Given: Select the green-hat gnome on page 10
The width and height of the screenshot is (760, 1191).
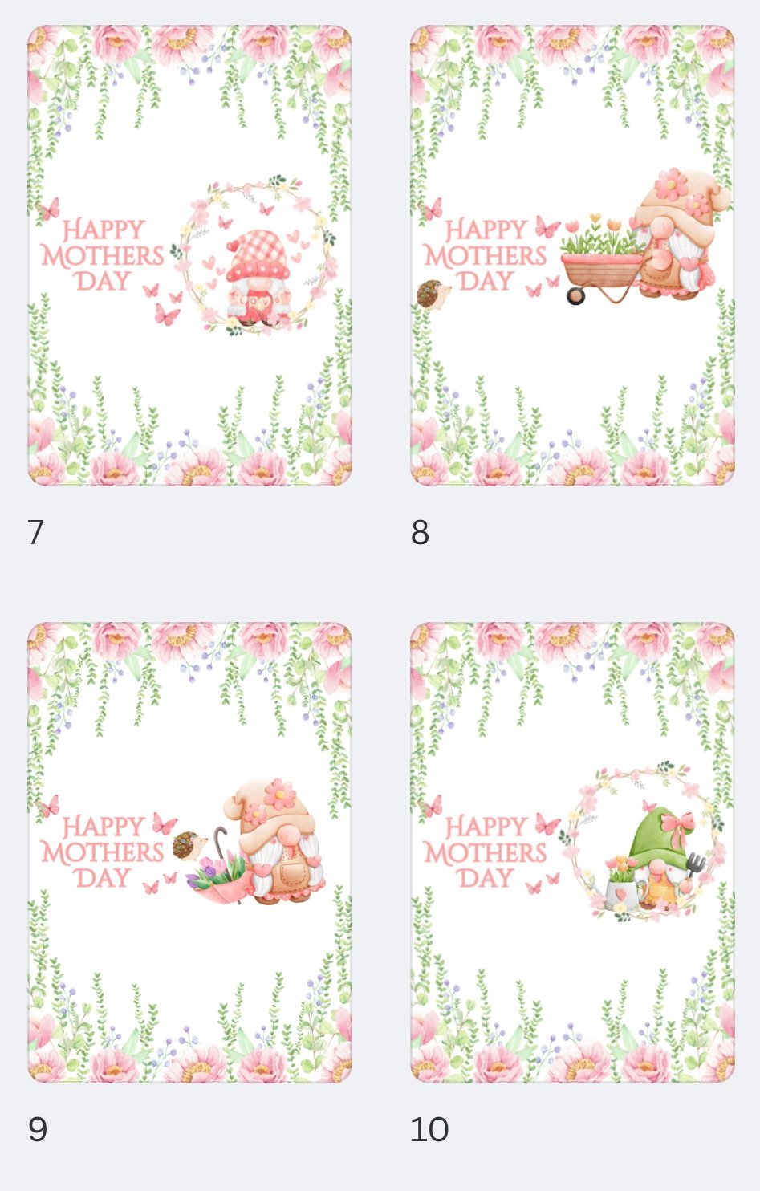Looking at the screenshot, I should point(660,859).
